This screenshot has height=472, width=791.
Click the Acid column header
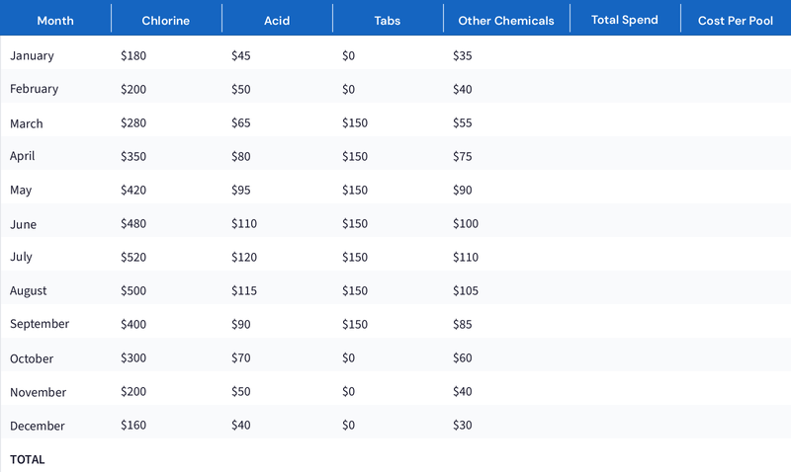pyautogui.click(x=277, y=20)
